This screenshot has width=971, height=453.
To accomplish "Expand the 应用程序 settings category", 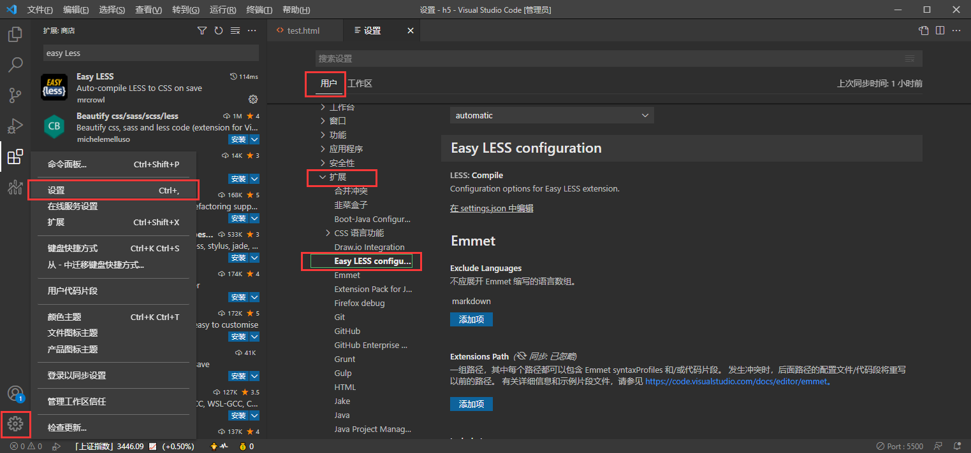I will (323, 149).
